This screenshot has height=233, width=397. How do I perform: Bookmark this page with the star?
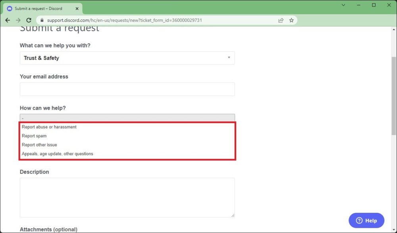291,20
